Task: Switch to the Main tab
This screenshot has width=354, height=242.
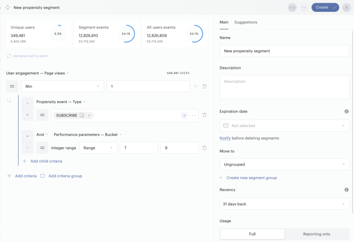Action: click(224, 22)
